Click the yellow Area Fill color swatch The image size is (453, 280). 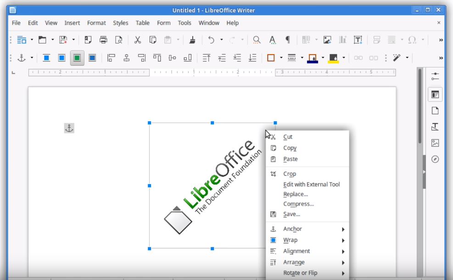(333, 58)
